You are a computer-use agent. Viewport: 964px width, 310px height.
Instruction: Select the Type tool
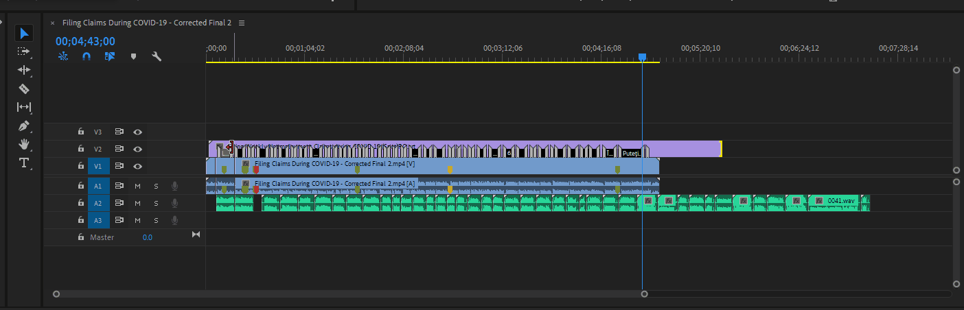pyautogui.click(x=24, y=163)
